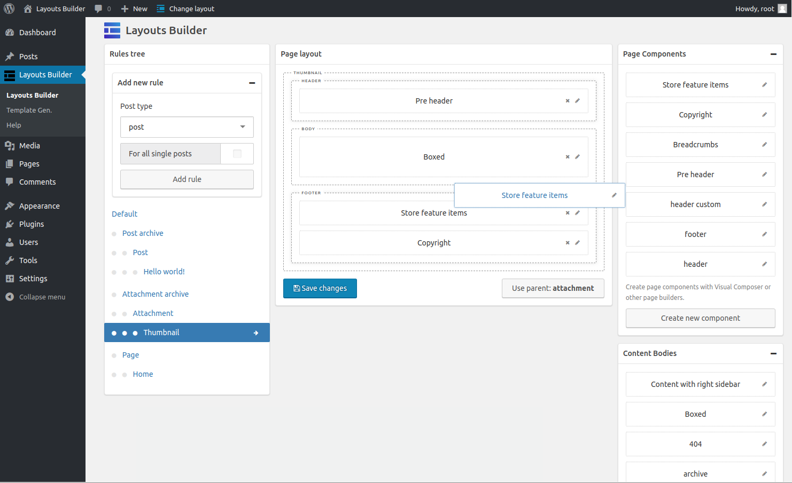Collapse the Page Components panel
Image resolution: width=792 pixels, height=483 pixels.
773,54
